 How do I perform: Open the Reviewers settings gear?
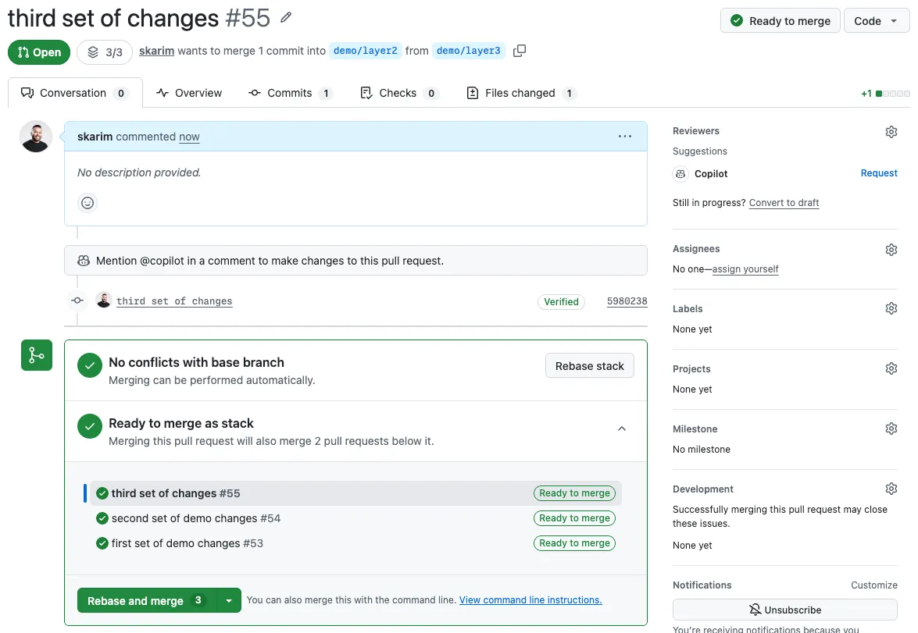click(x=891, y=131)
